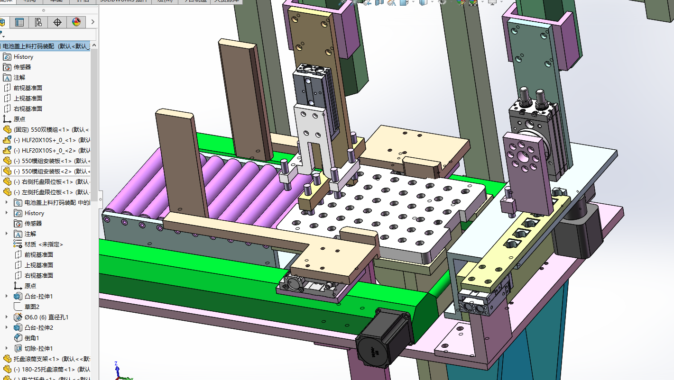Open the ConfigurationManager tab icon
Image resolution: width=674 pixels, height=380 pixels.
[38, 22]
